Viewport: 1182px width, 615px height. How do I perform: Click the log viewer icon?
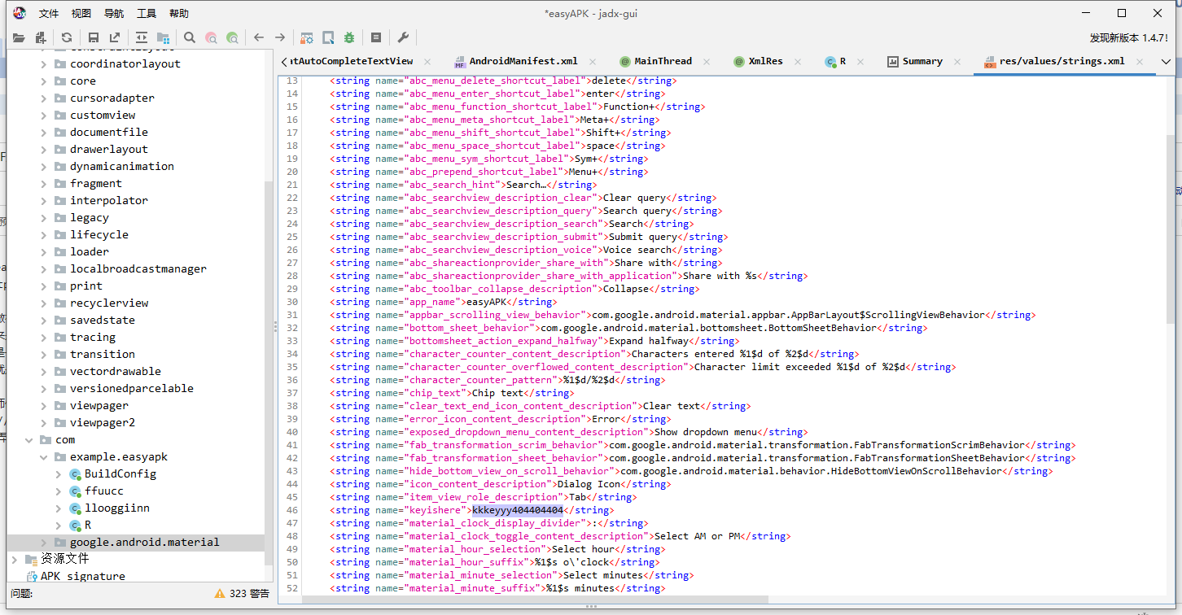pos(376,37)
